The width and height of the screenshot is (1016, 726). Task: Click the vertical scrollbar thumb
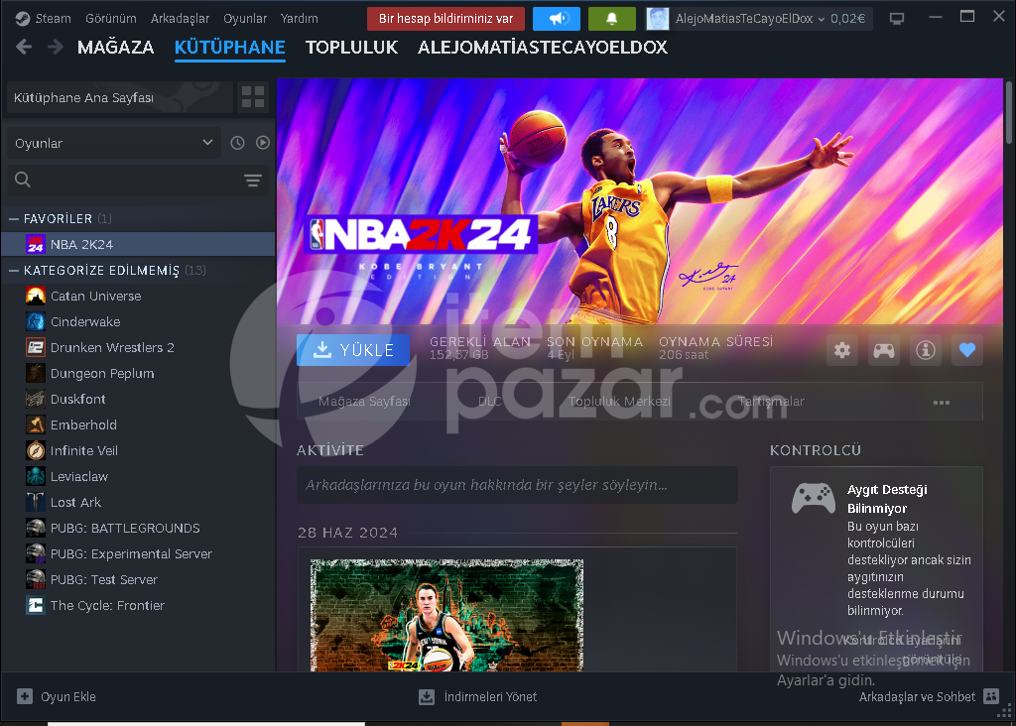[x=1009, y=111]
